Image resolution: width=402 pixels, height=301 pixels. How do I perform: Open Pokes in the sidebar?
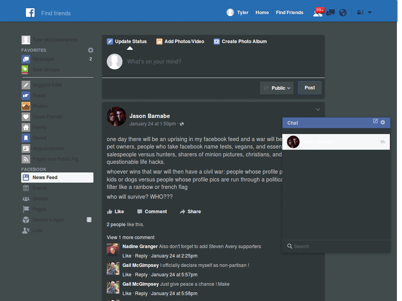57,96
